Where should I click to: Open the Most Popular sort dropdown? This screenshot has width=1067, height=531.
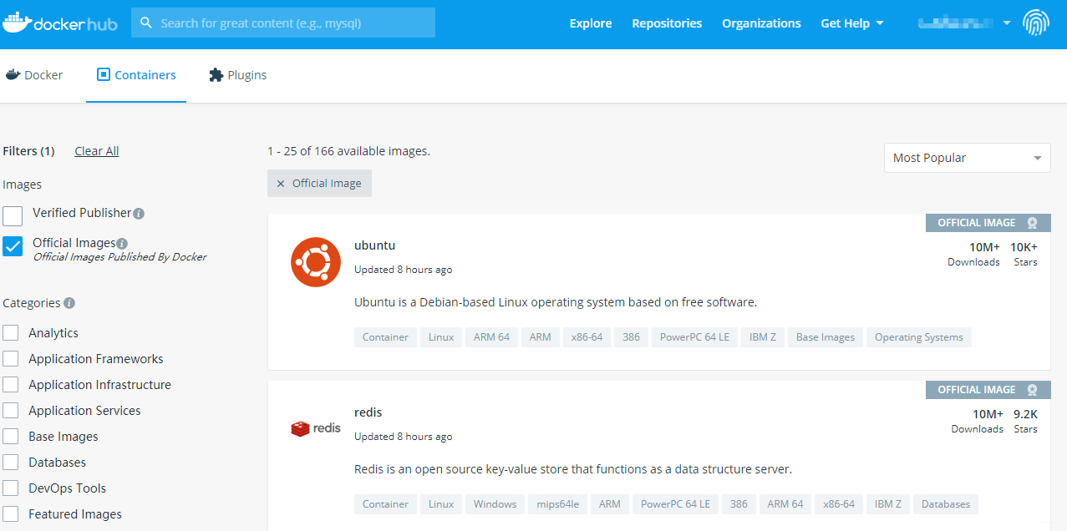point(968,158)
